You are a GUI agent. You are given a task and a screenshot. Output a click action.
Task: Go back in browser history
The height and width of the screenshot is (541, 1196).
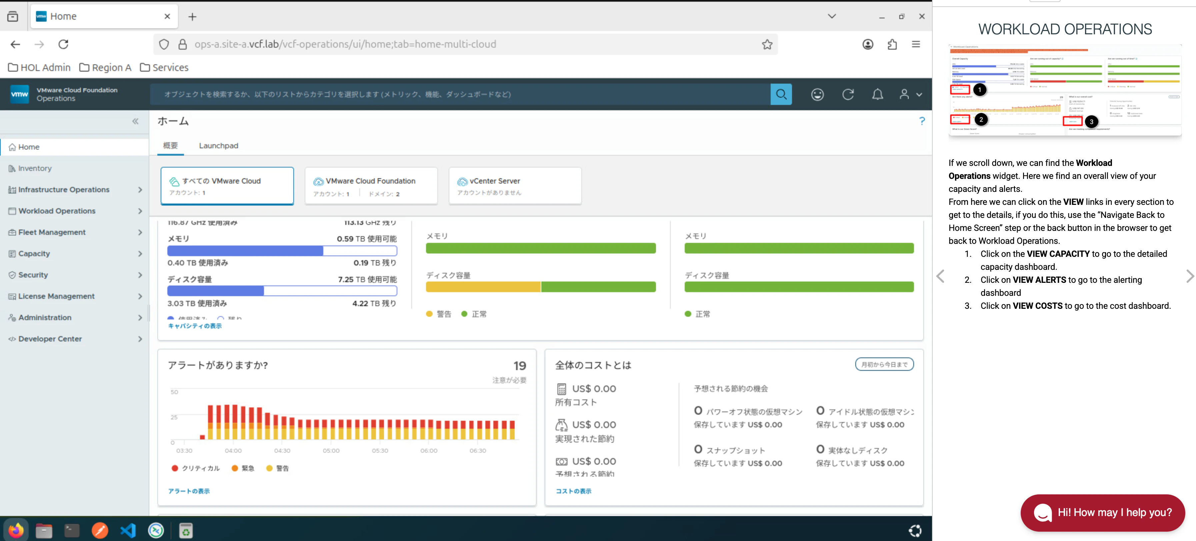[15, 44]
